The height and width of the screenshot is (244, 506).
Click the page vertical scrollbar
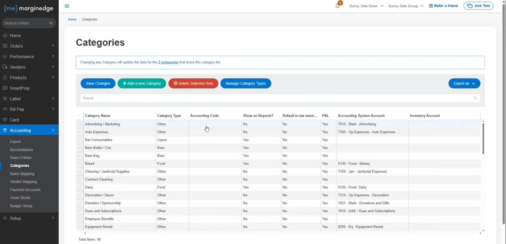pyautogui.click(x=504, y=114)
